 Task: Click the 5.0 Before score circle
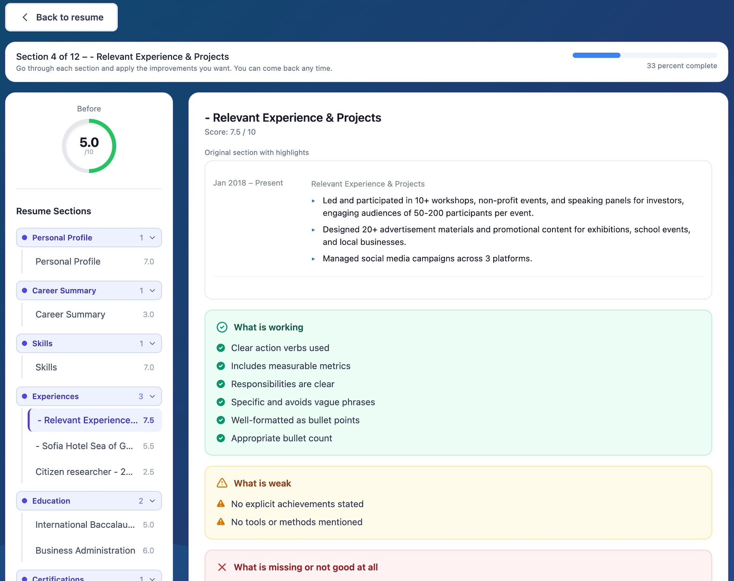(x=89, y=146)
